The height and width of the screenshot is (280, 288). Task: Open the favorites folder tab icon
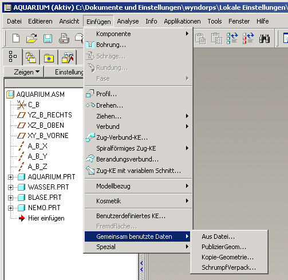(x=49, y=58)
